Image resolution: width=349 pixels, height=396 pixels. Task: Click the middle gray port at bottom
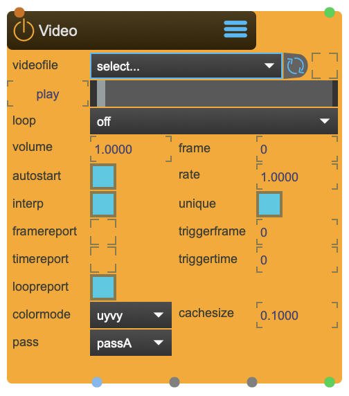click(174, 382)
